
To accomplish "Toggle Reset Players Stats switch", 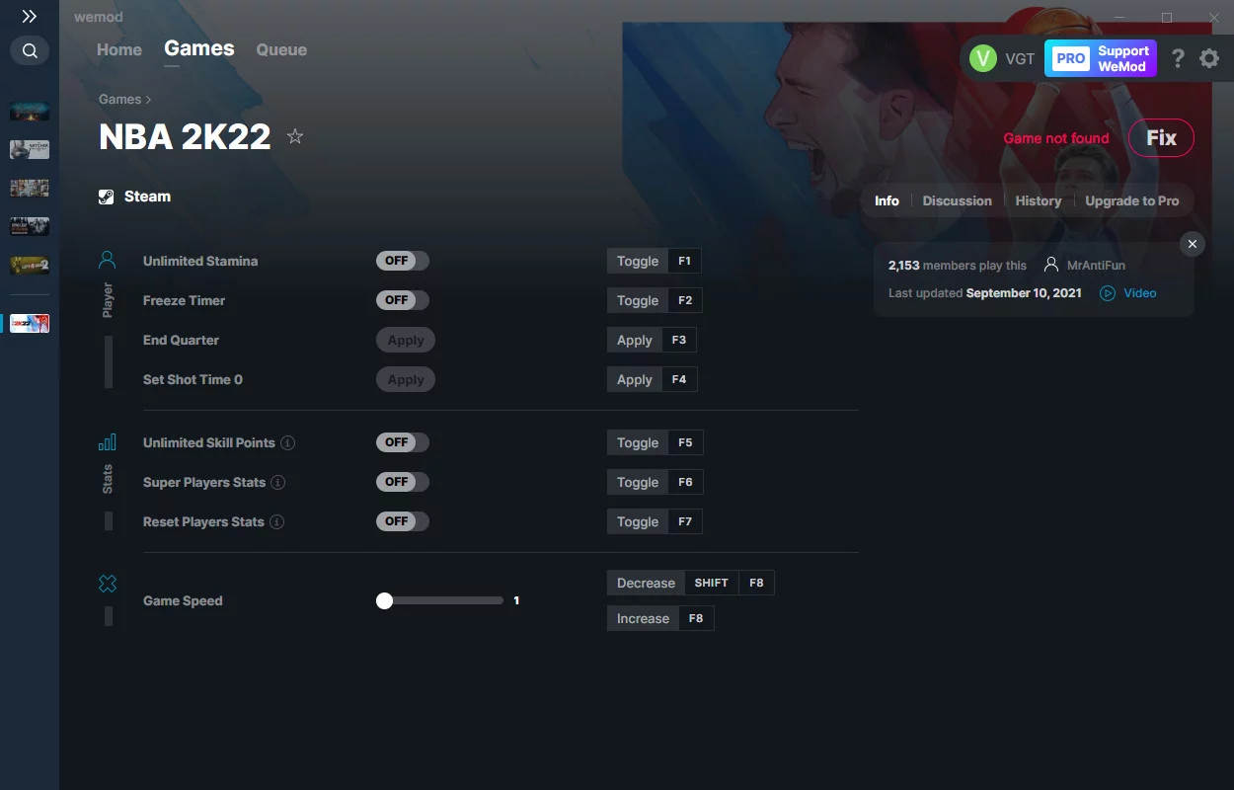I will 403,521.
